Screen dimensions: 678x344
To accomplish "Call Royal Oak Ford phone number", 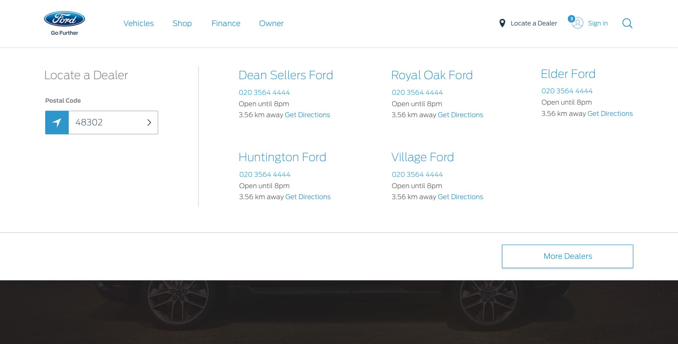I will pos(417,92).
